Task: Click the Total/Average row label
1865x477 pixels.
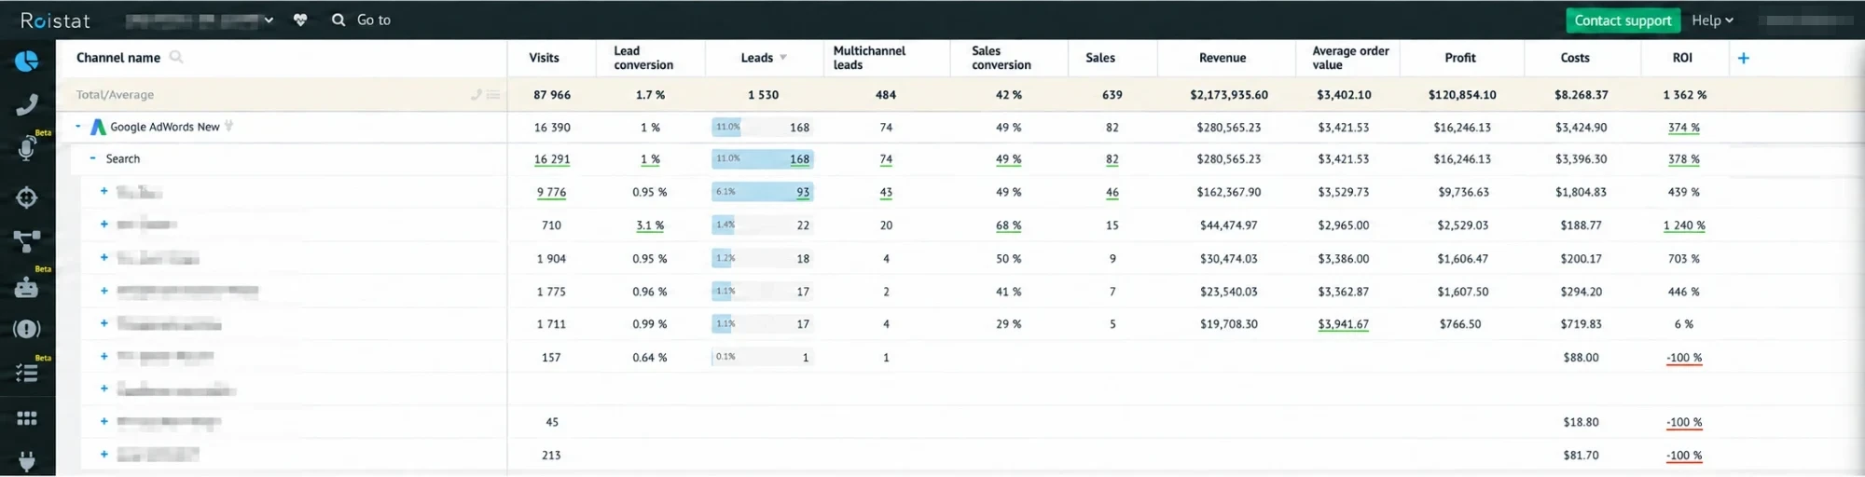Action: coord(115,94)
